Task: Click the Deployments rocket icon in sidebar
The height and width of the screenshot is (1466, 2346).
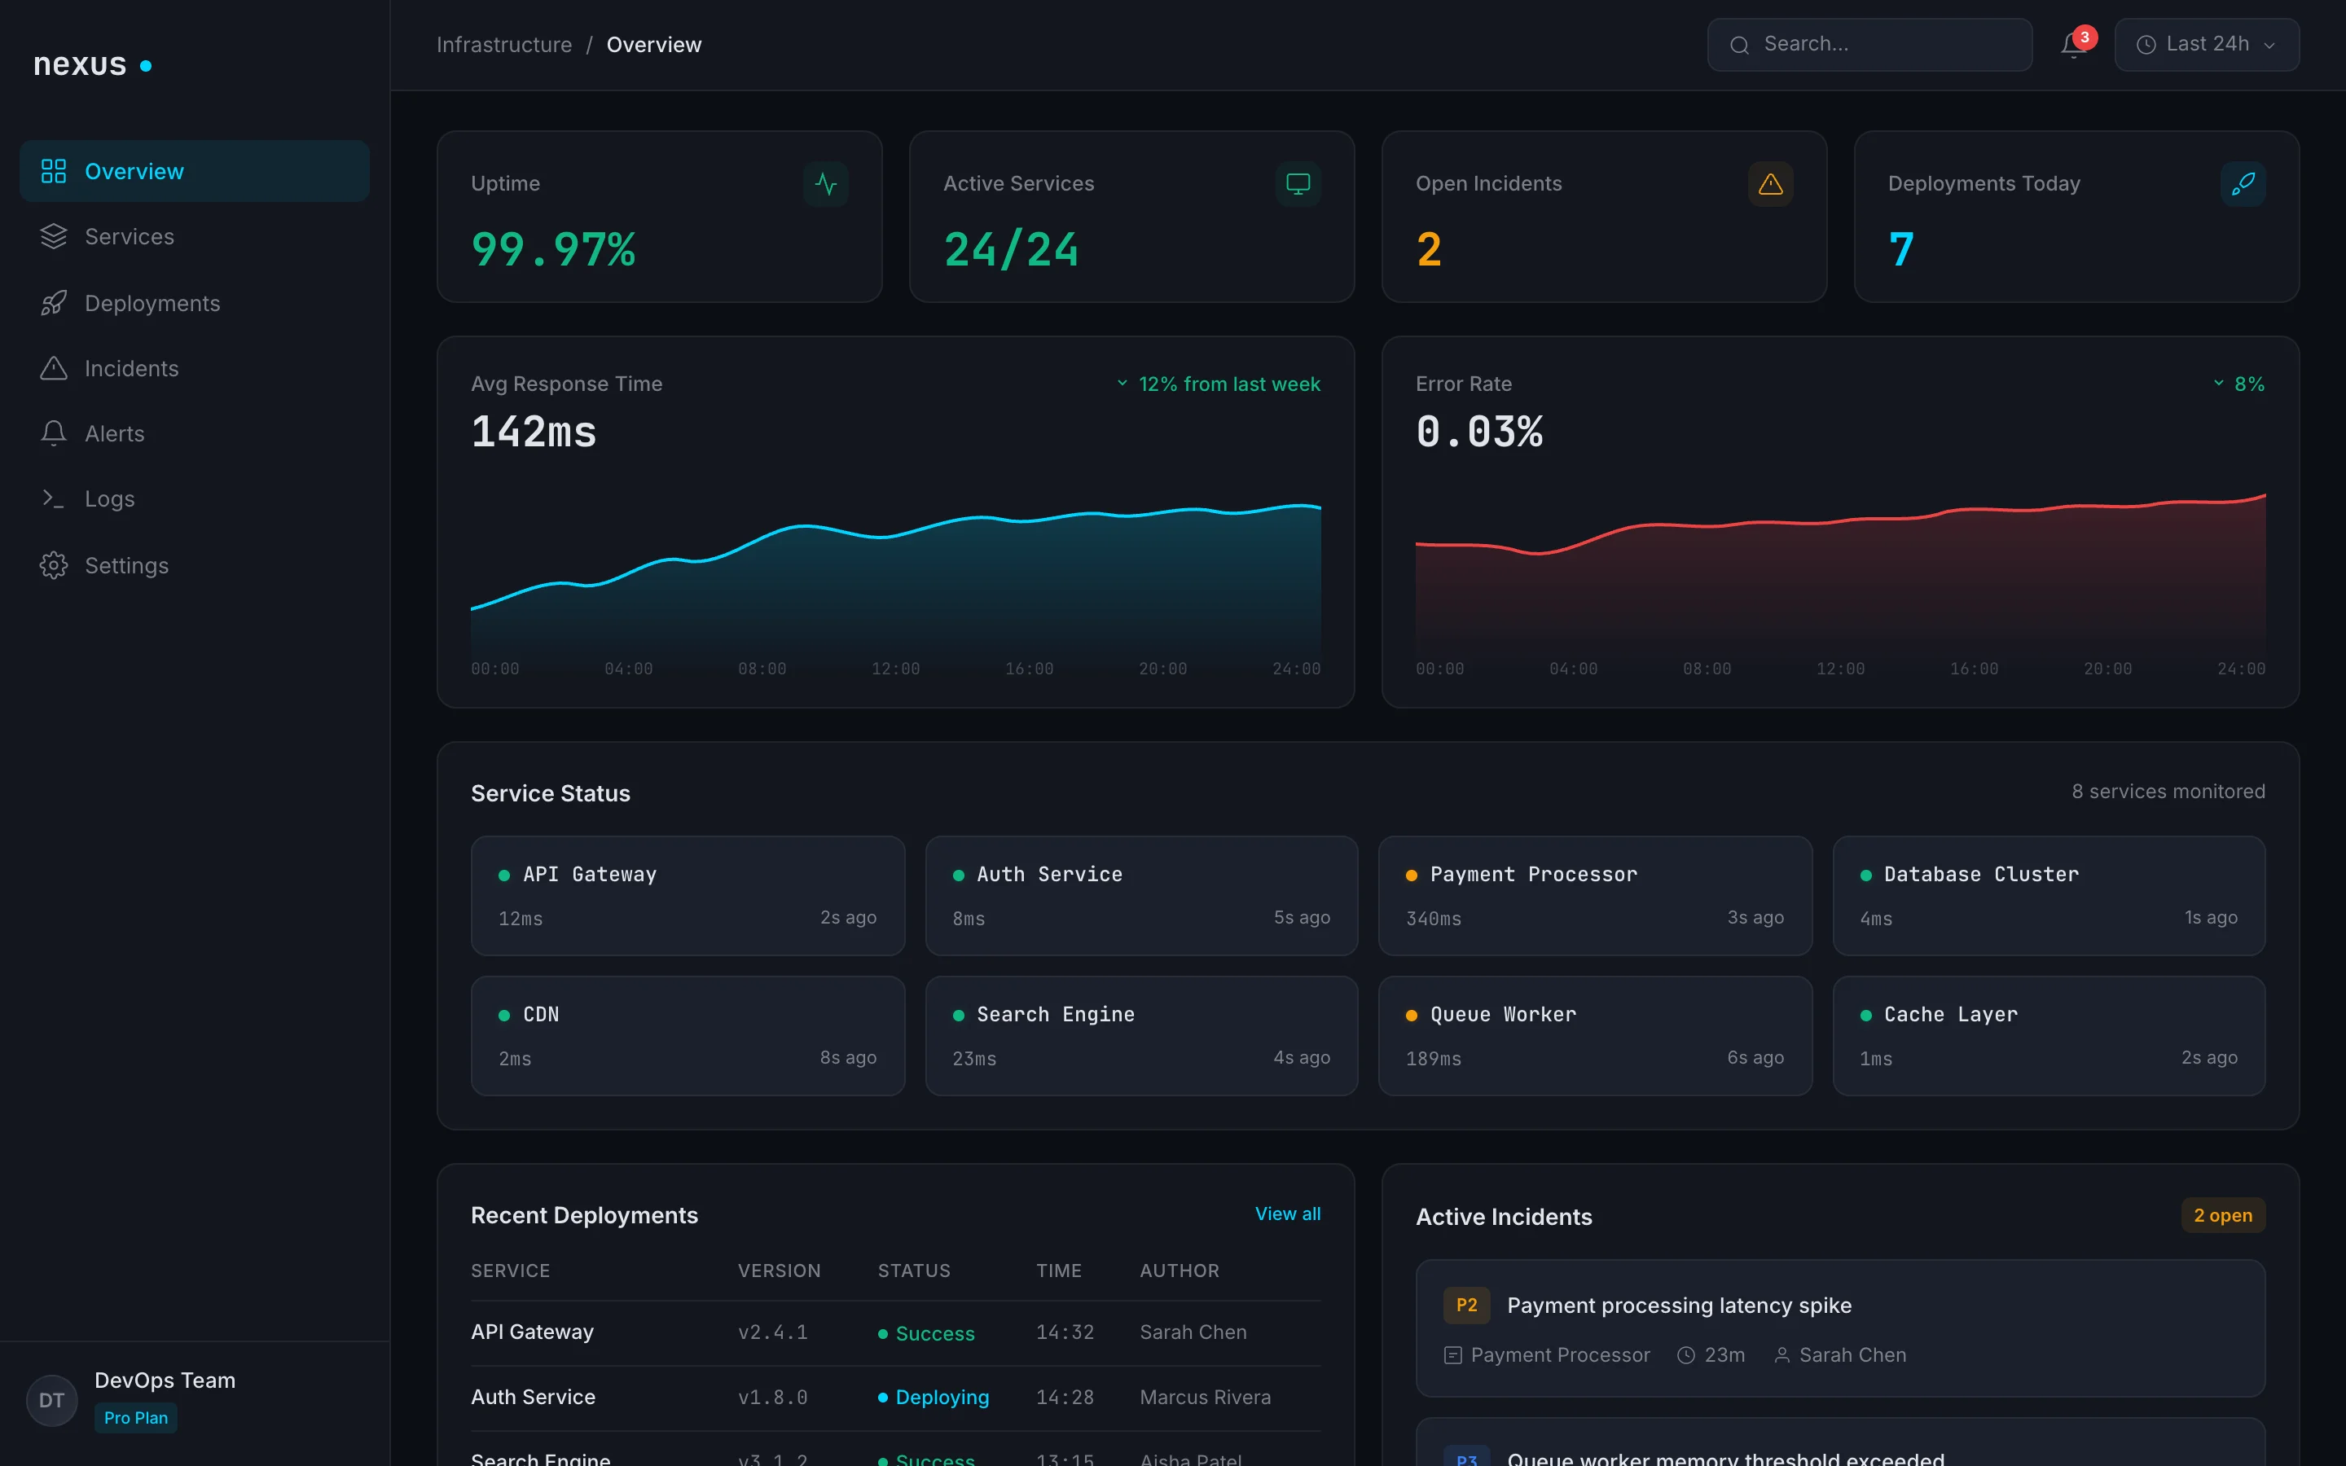Action: (x=53, y=304)
